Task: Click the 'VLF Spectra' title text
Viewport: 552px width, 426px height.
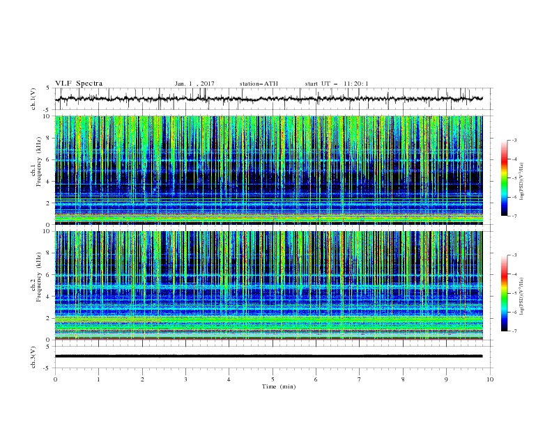Action: (x=79, y=84)
